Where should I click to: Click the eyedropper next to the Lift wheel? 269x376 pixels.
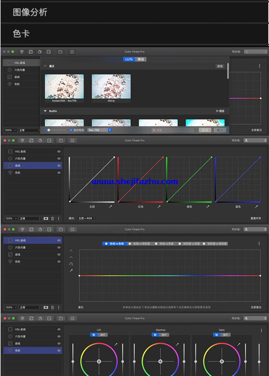(116, 344)
